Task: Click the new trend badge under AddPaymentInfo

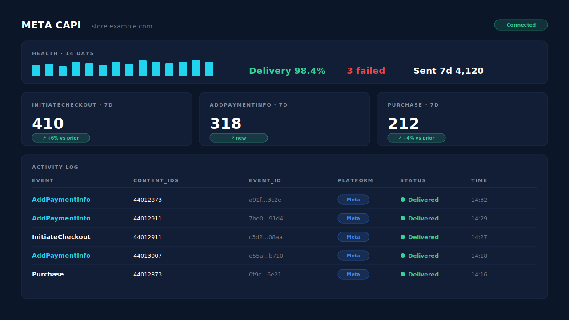Action: point(239,138)
